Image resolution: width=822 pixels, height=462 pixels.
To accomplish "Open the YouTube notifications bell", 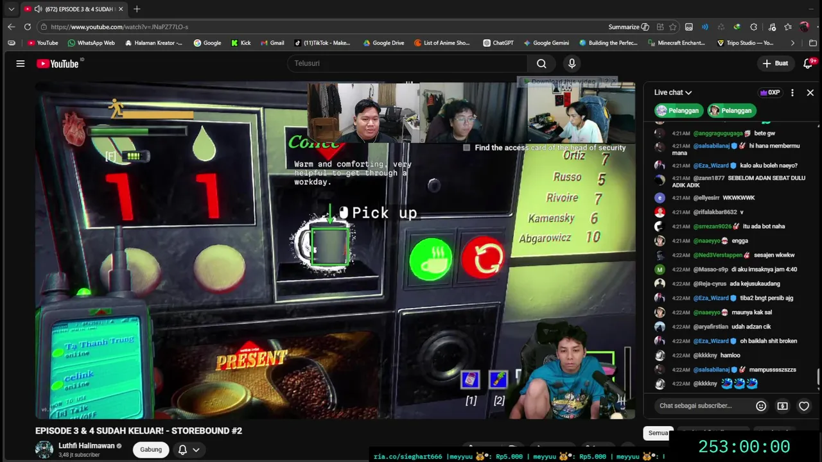I will [809, 63].
